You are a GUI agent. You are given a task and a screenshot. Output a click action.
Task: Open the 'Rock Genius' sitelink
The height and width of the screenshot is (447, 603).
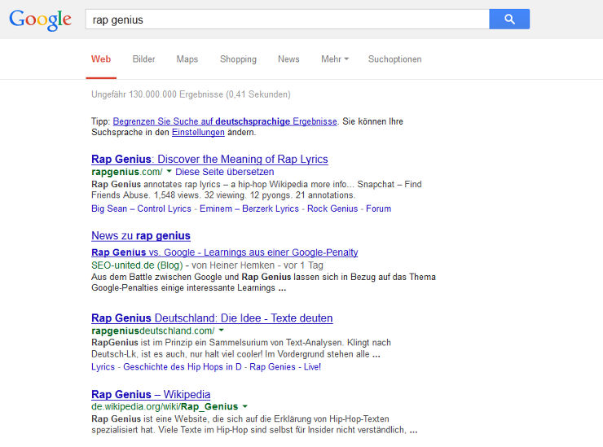[332, 208]
